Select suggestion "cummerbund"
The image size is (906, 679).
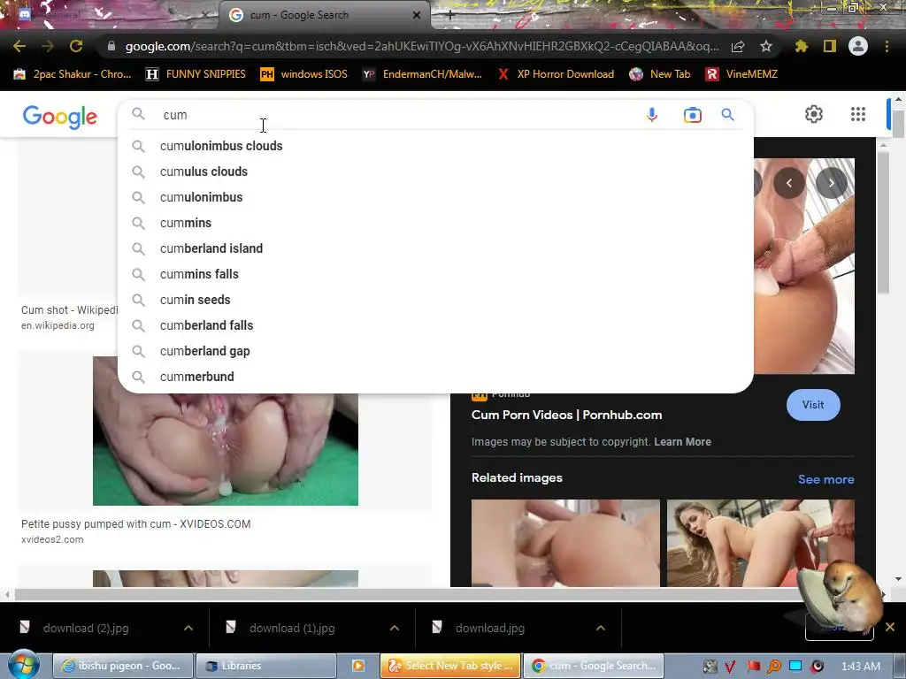point(435,377)
